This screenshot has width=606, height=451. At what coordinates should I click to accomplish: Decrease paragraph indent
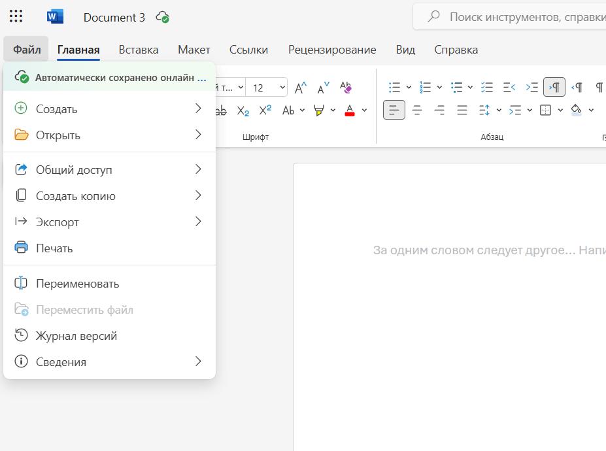(x=509, y=88)
